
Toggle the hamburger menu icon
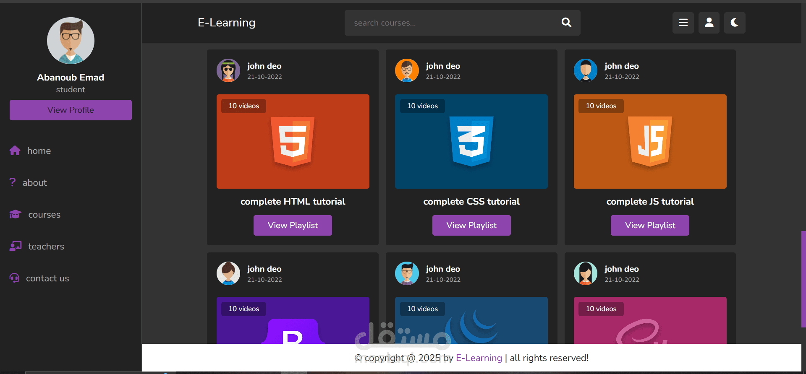coord(683,23)
